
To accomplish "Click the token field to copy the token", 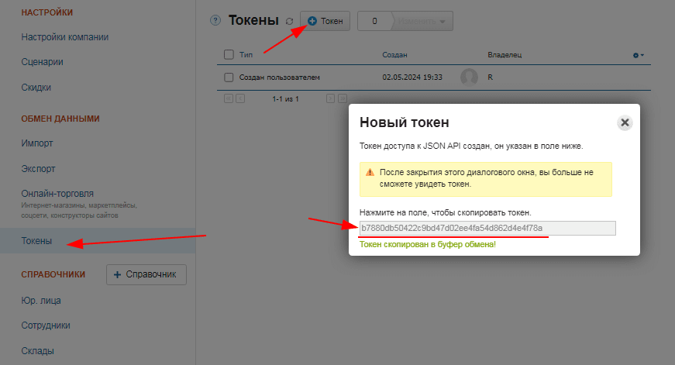I will pyautogui.click(x=487, y=228).
